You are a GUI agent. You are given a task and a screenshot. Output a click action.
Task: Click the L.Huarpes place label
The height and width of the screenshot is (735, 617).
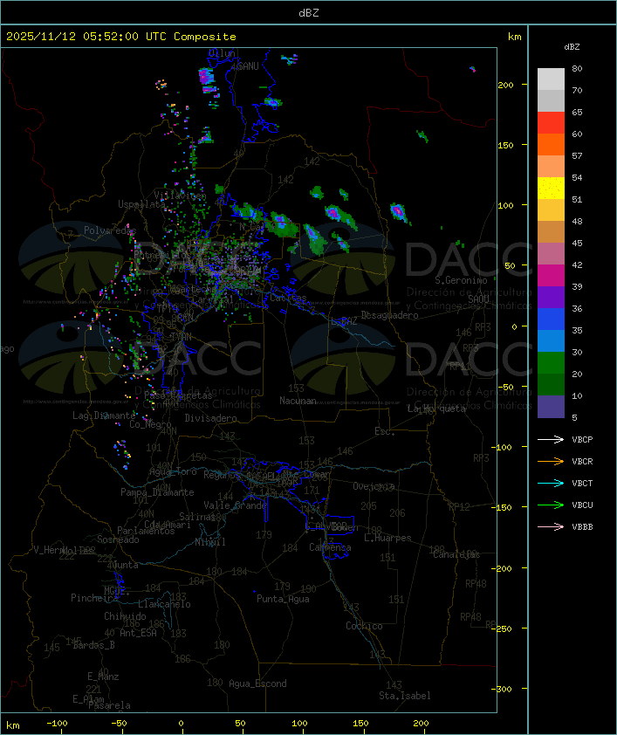[x=387, y=538]
